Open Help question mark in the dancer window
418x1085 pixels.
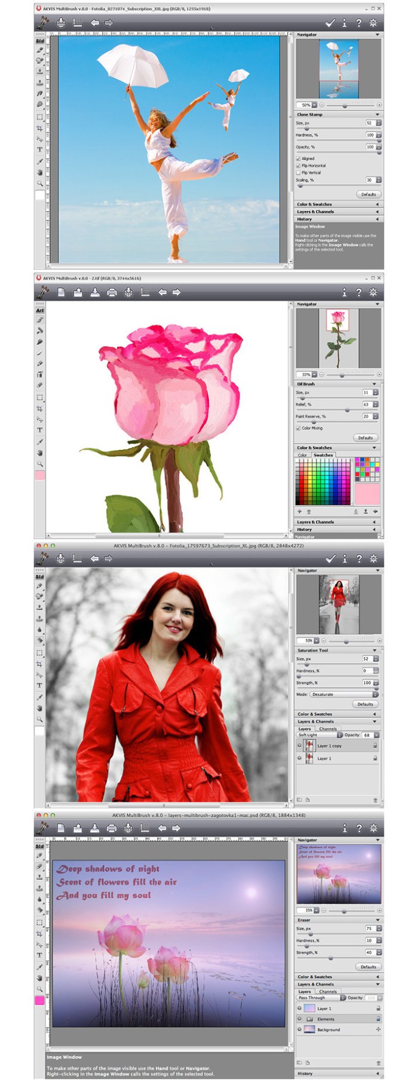click(x=359, y=23)
